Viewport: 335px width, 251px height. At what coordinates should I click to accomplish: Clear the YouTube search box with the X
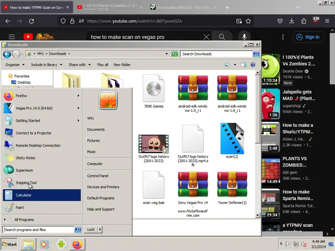(x=206, y=37)
